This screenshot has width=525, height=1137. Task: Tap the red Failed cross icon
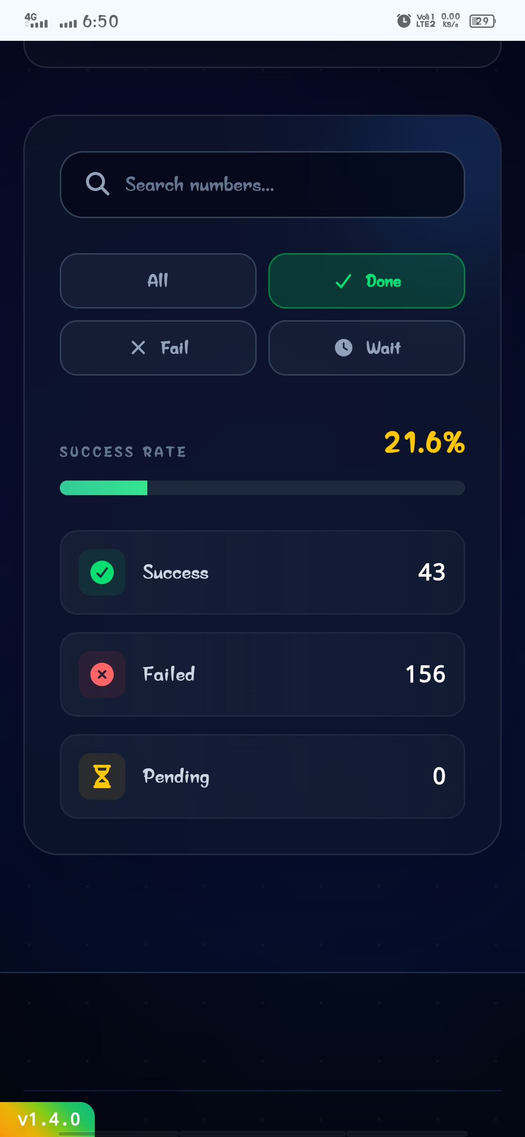click(102, 674)
